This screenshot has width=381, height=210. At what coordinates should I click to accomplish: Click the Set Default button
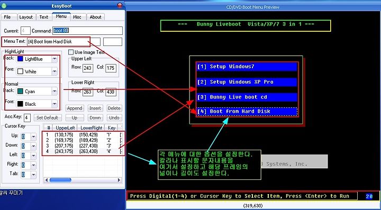tap(48, 118)
